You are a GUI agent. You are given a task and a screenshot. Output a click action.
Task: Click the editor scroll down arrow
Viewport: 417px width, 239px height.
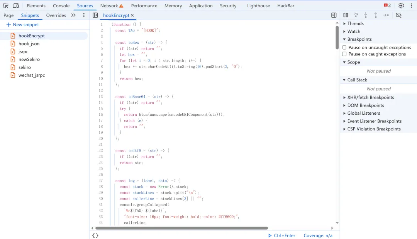(337, 223)
